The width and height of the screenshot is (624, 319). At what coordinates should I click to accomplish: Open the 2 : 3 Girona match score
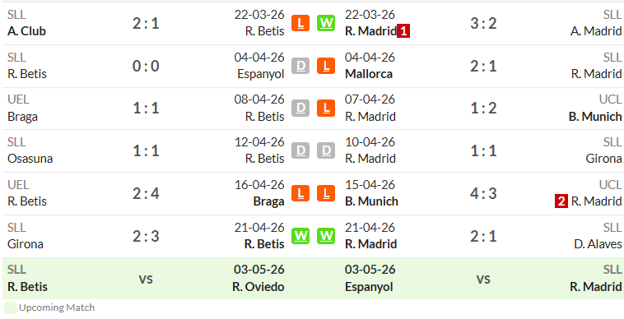(146, 236)
